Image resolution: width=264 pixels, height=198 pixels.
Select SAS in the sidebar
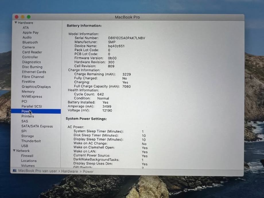(25, 121)
